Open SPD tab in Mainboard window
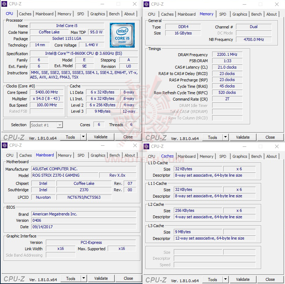Viewport: 285px width, 284px height. tap(81, 155)
